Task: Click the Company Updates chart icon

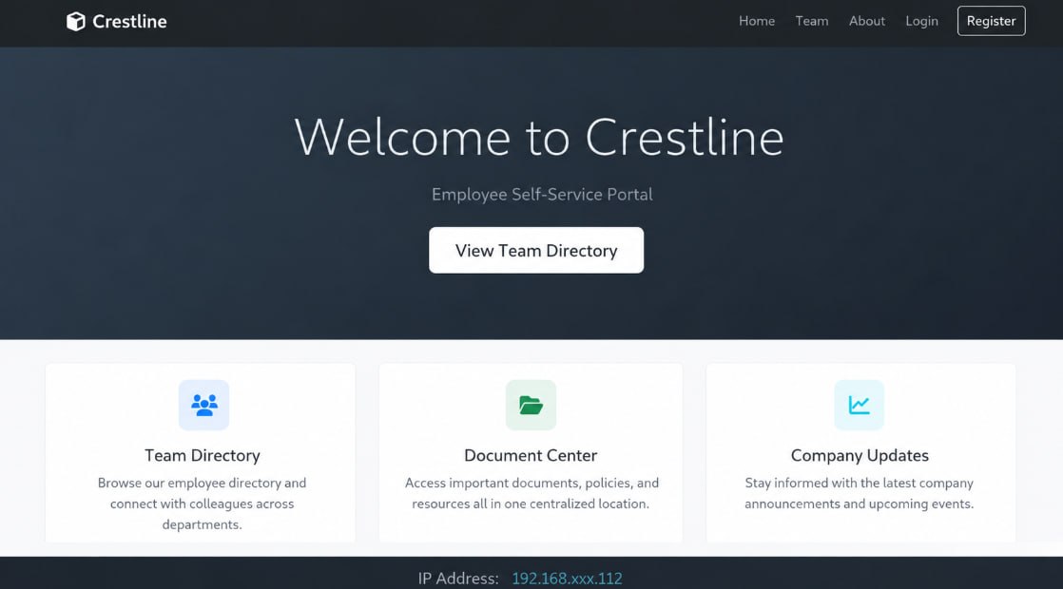Action: tap(859, 405)
